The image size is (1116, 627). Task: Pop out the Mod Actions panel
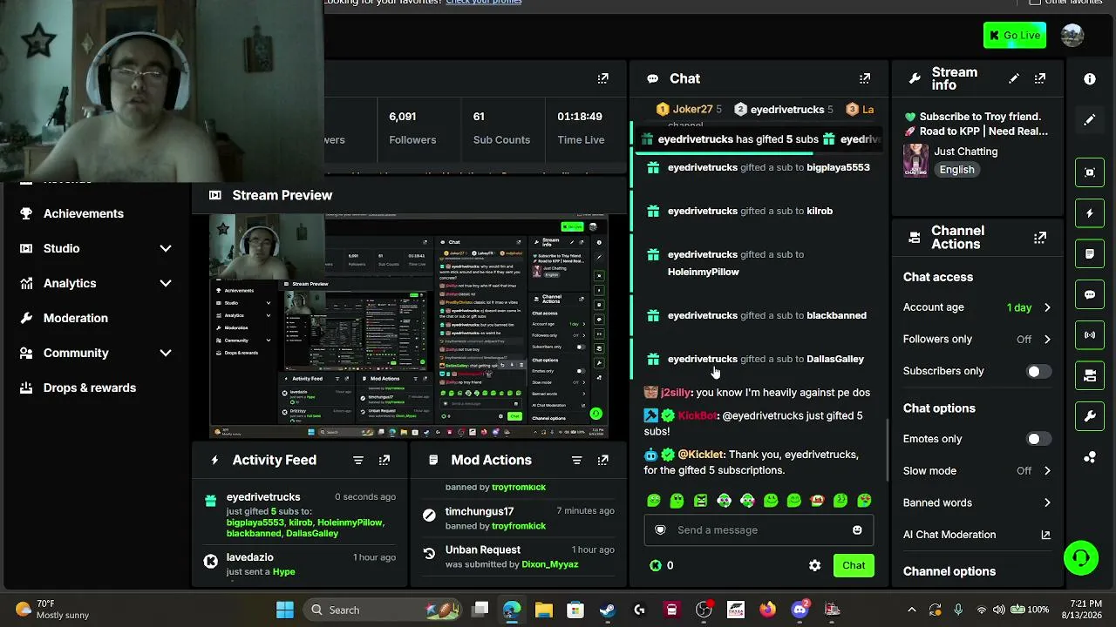[x=602, y=460]
